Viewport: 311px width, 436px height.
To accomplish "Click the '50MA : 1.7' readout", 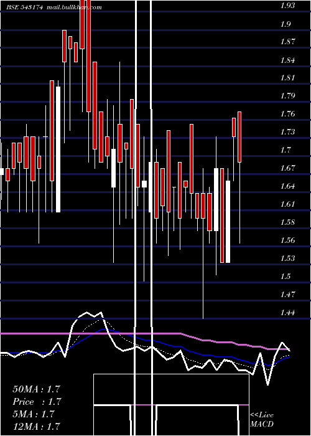I will (36, 389).
